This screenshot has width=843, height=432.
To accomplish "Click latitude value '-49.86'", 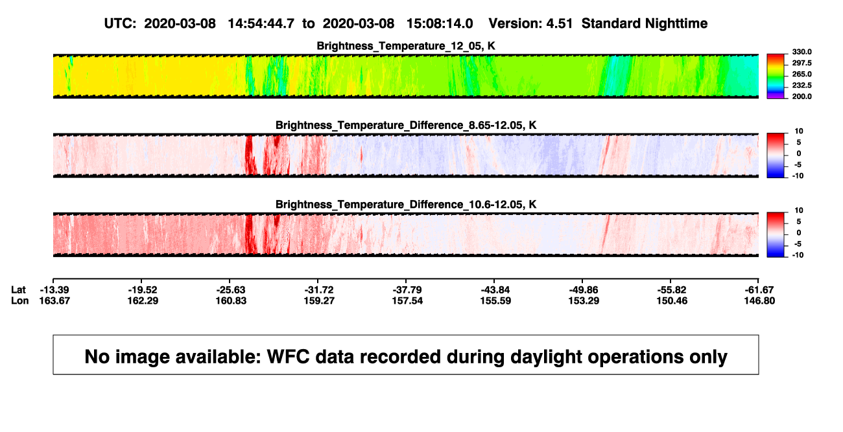I will 584,290.
